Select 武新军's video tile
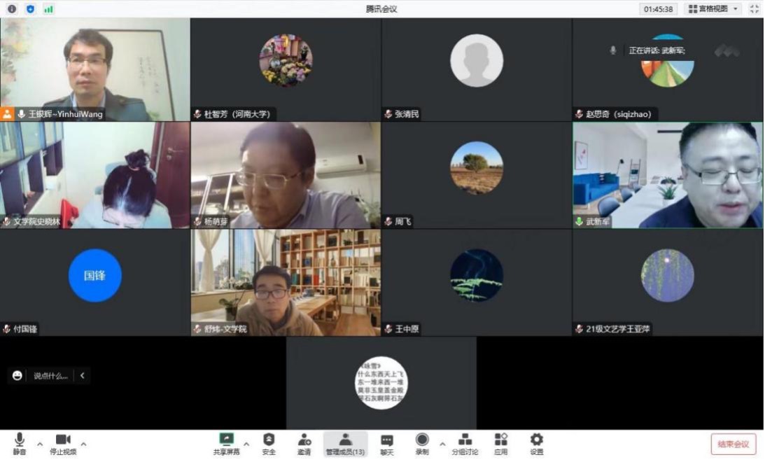Screen dimensions: 765x462 668,176
